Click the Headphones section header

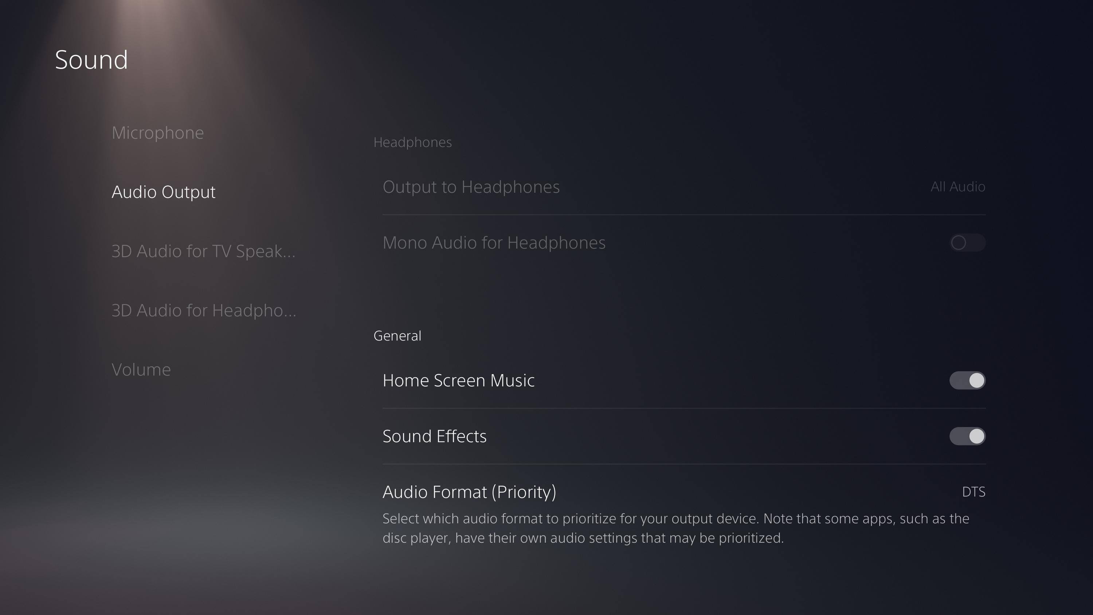[x=412, y=142]
